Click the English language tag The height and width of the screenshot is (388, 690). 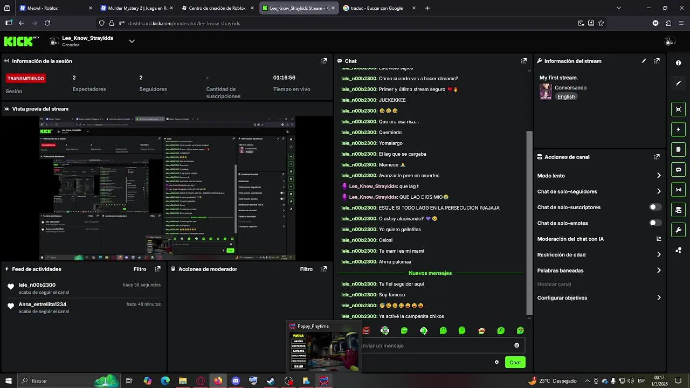[x=566, y=97]
